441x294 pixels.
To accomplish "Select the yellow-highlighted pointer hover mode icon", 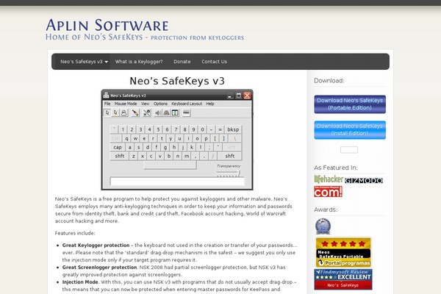I will 115,112.
